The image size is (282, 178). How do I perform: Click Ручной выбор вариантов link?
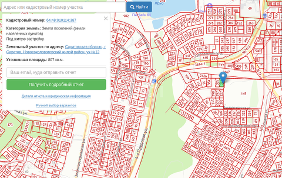[x=56, y=106]
